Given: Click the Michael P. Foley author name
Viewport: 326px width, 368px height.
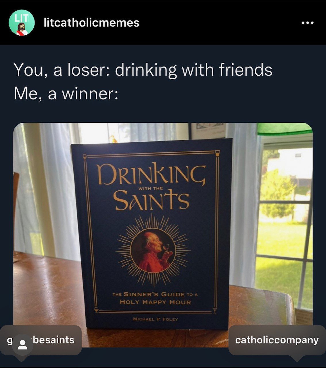Looking at the screenshot, I should pos(155,319).
